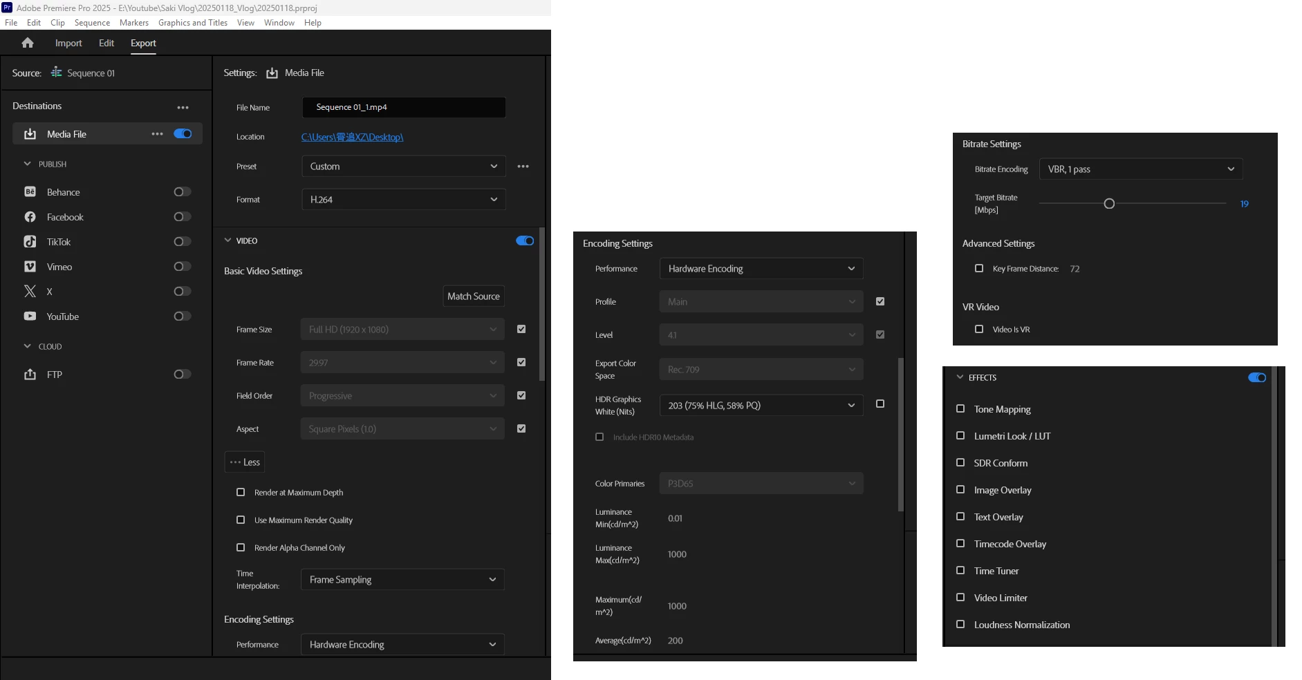Open HDR Graphics White dropdown

click(x=761, y=406)
